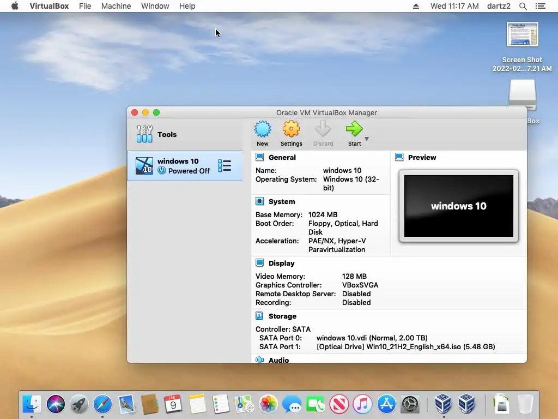Open the General settings heading link
The width and height of the screenshot is (558, 419).
click(282, 158)
